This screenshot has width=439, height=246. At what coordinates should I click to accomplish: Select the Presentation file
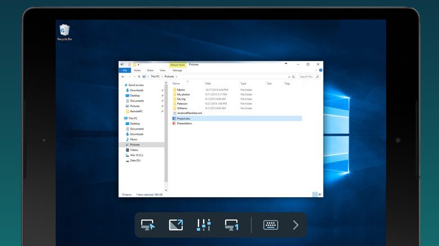tap(185, 124)
